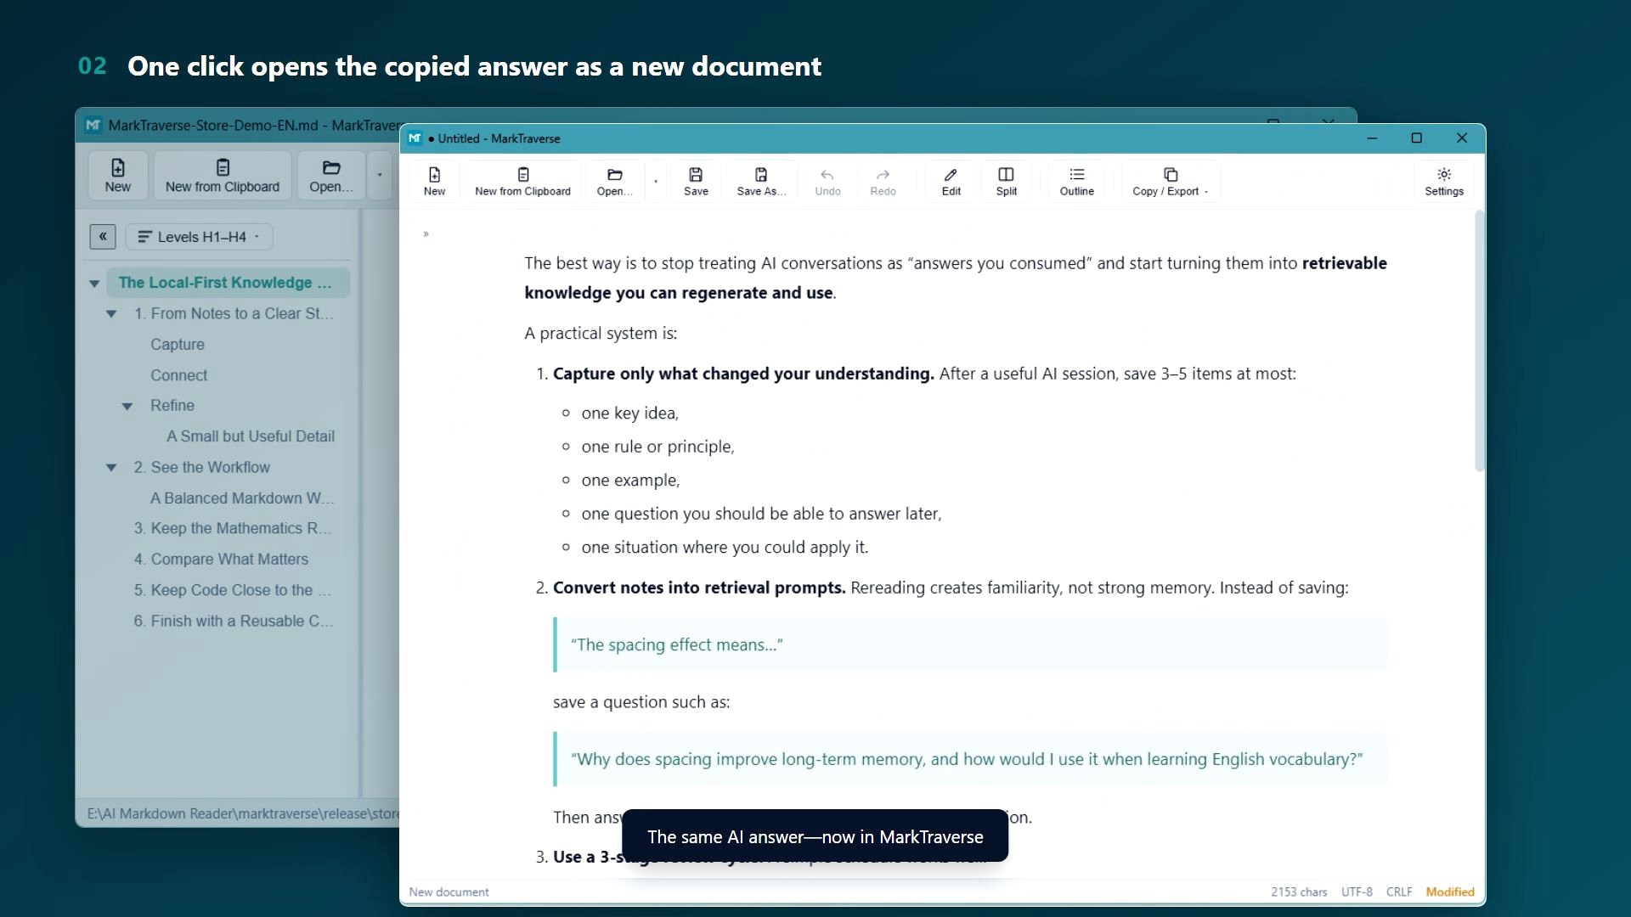Minimize the Untitled MarkTraverse window
This screenshot has height=917, width=1631.
[1372, 138]
